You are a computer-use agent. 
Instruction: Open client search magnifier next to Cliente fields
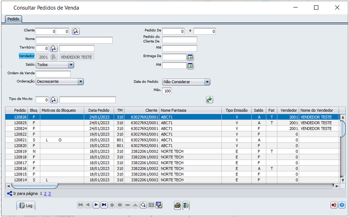point(76,31)
